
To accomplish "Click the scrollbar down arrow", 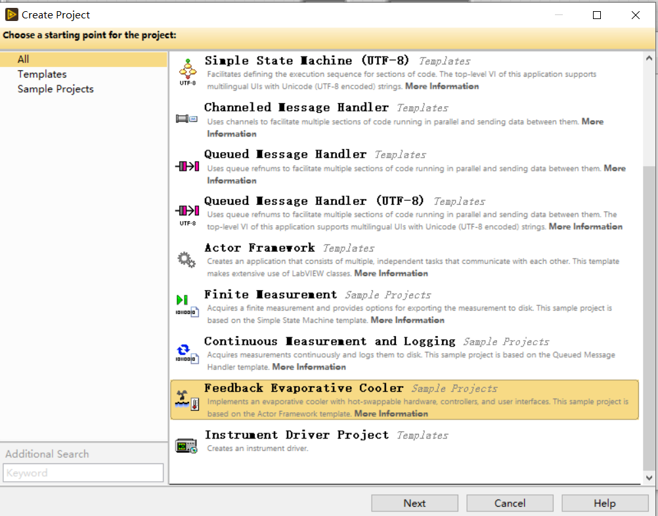I will [x=649, y=477].
